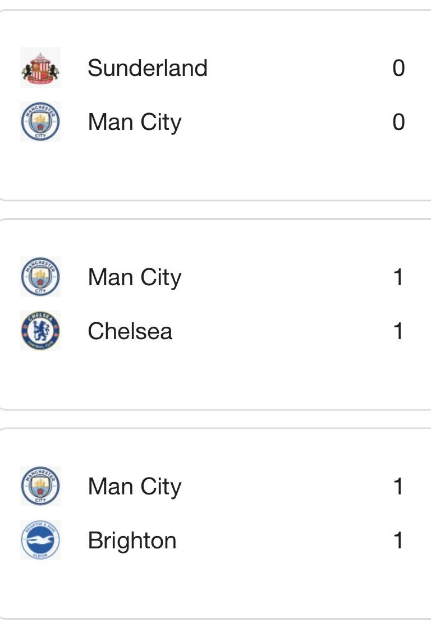This screenshot has width=431, height=626.
Task: Click the Sunderland club crest
Action: [40, 68]
